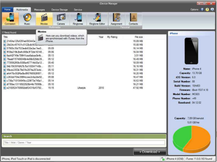This screenshot has height=162, width=217.
Task: Click the Download button
Action: [x=150, y=152]
